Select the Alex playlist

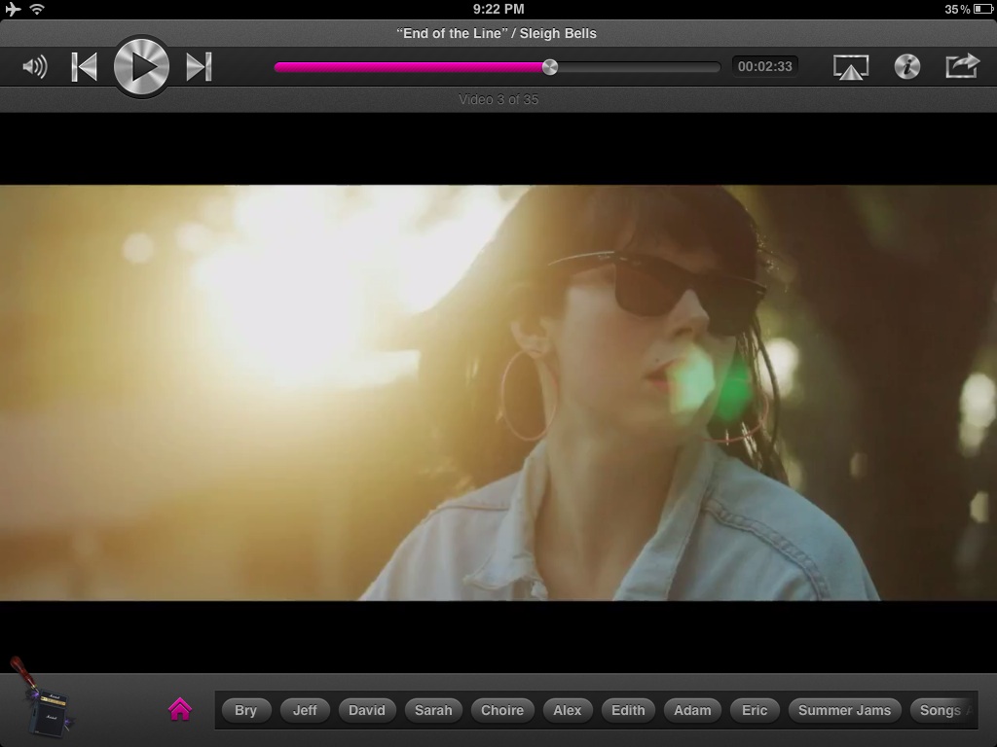[x=568, y=710]
